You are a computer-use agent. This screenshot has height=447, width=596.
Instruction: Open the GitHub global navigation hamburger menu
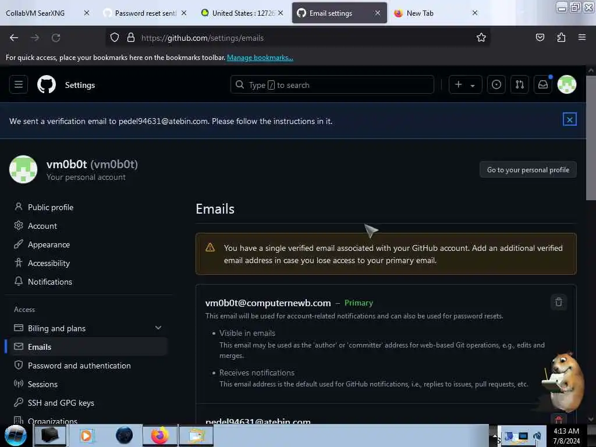pos(18,84)
